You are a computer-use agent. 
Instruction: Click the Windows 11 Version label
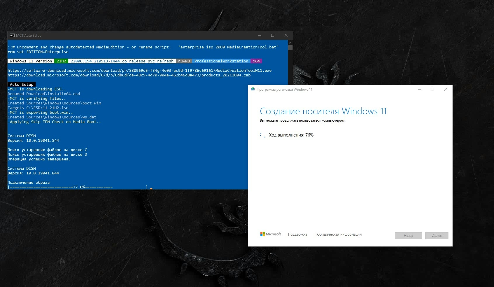pos(31,61)
